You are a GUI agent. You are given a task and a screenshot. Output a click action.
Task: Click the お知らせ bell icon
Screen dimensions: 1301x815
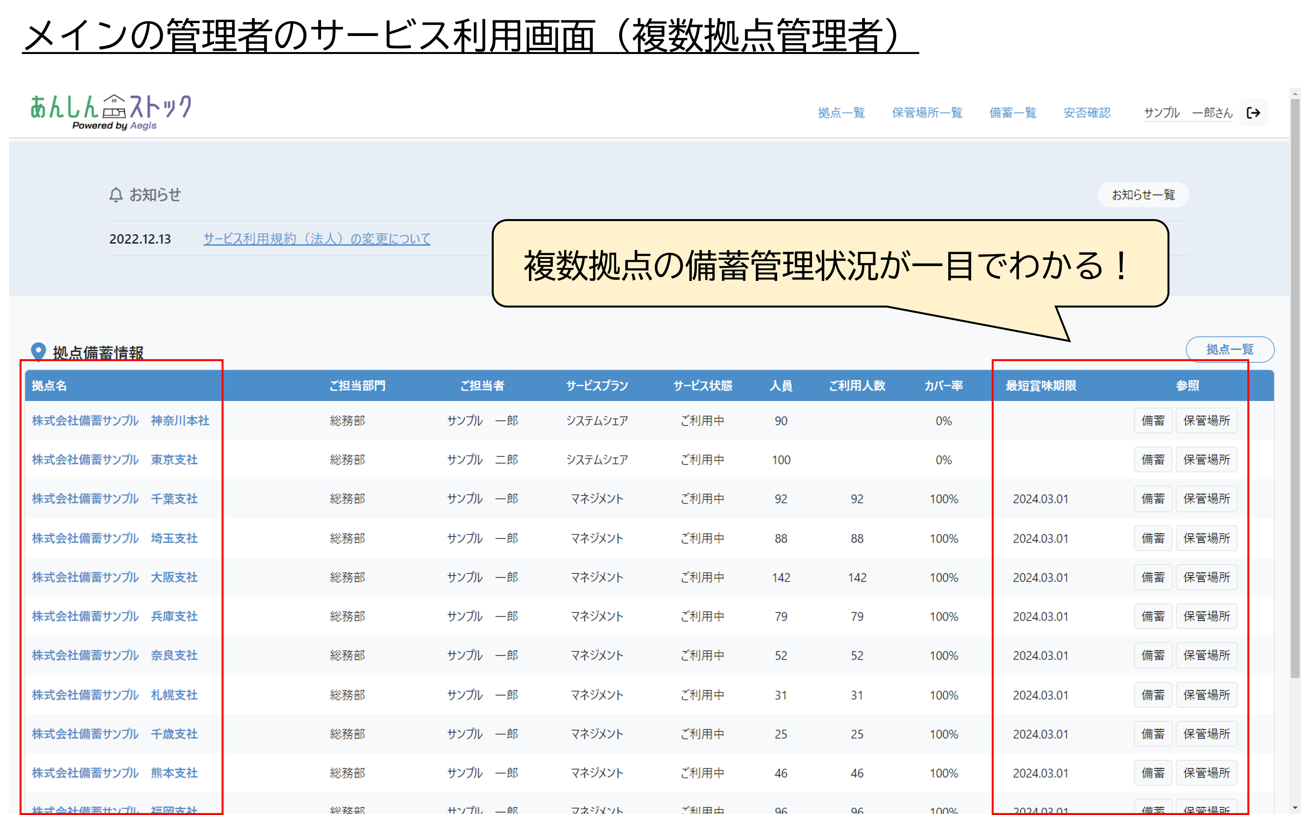coord(116,194)
